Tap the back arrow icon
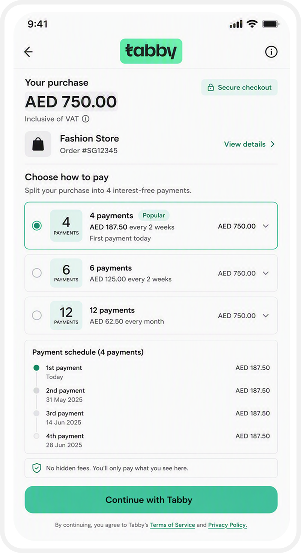301x553 pixels. [28, 52]
